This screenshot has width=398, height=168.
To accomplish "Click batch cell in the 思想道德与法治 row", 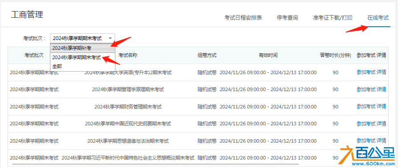I will (34, 141).
